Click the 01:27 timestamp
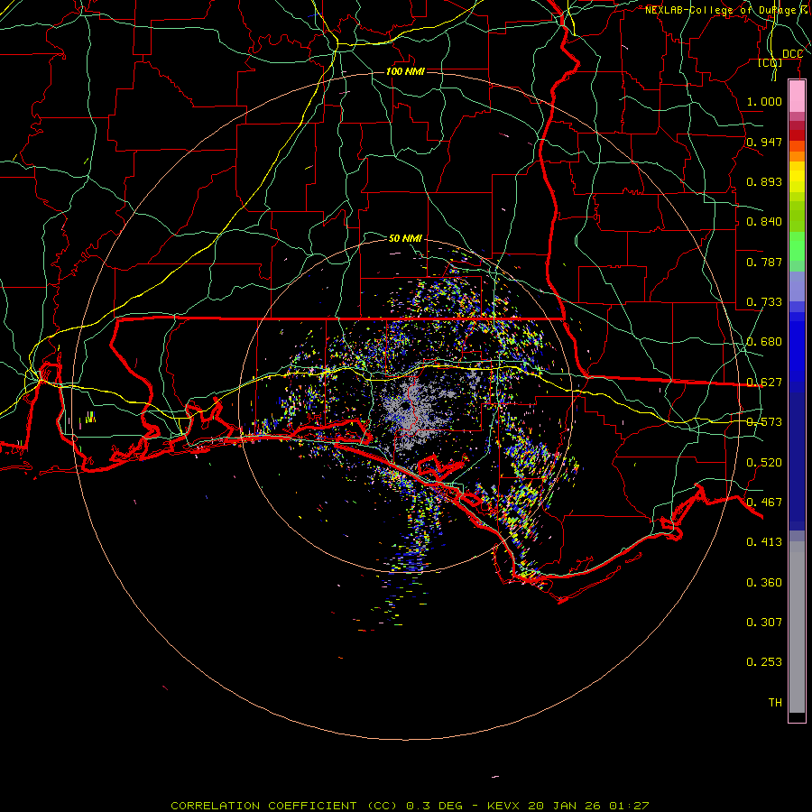This screenshot has height=812, width=812. click(x=629, y=806)
